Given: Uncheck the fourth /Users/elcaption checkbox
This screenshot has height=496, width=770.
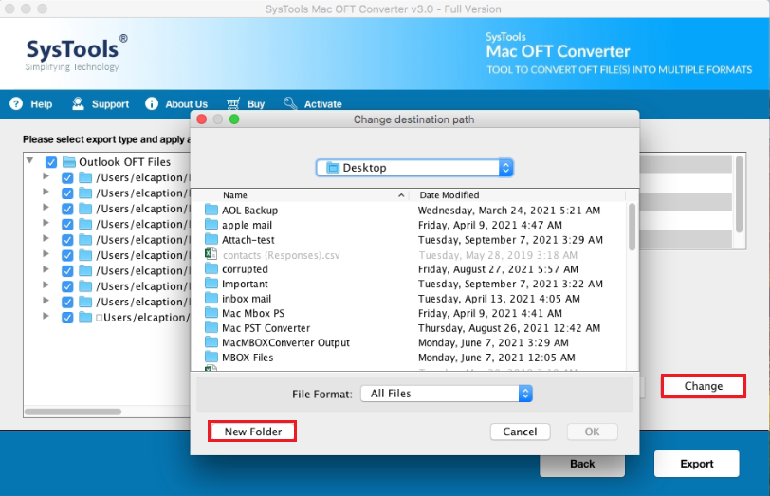Looking at the screenshot, I should pyautogui.click(x=67, y=225).
